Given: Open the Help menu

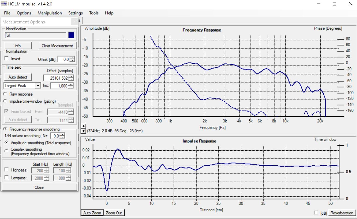Looking at the screenshot, I should [109, 13].
